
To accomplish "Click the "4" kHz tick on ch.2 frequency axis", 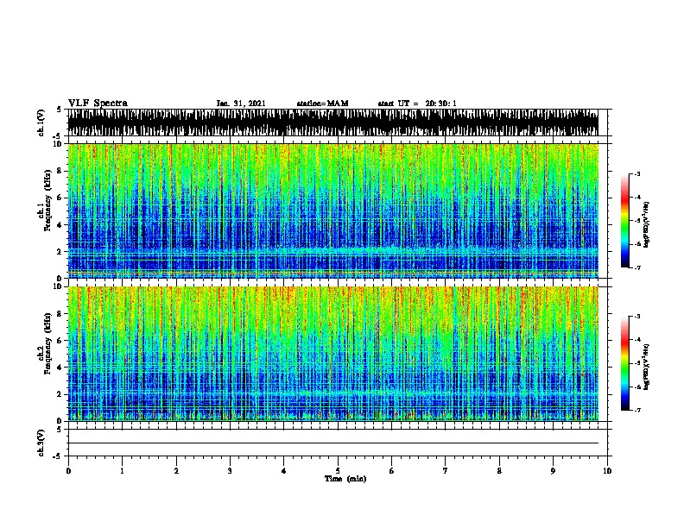I will (x=60, y=368).
